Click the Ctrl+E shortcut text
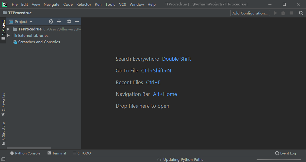306x162 pixels. (153, 82)
